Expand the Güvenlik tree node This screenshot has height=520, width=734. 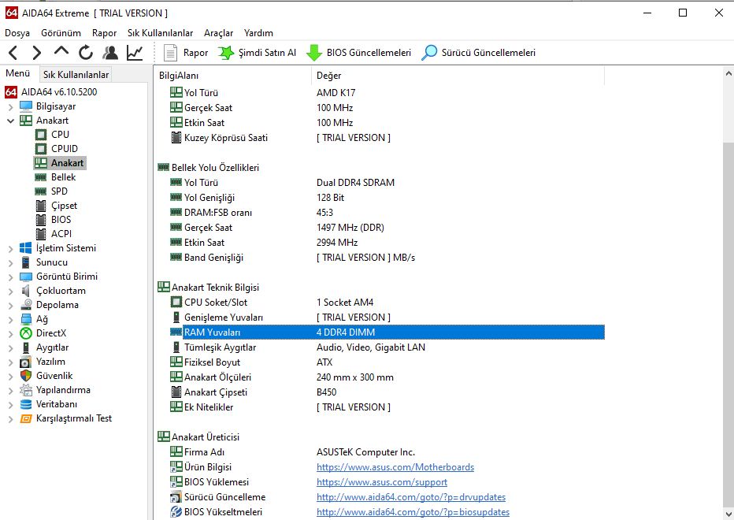click(10, 377)
